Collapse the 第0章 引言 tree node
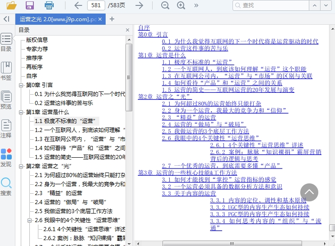The height and width of the screenshot is (246, 335). [x=21, y=85]
